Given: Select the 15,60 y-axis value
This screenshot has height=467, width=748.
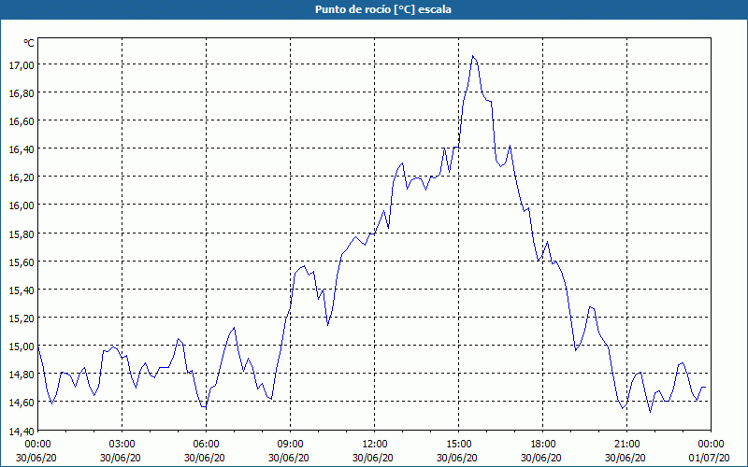Looking at the screenshot, I should (22, 262).
